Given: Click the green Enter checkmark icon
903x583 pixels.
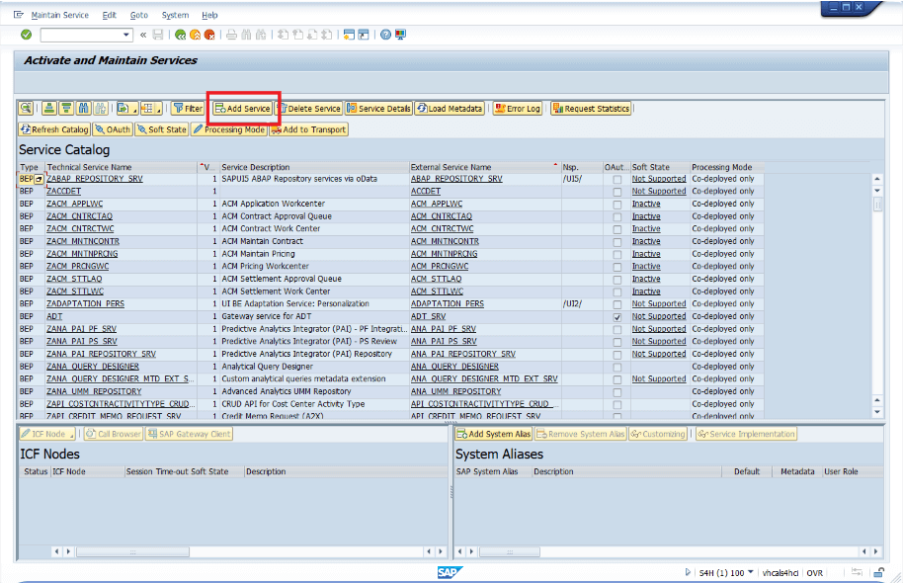Looking at the screenshot, I should pos(26,35).
